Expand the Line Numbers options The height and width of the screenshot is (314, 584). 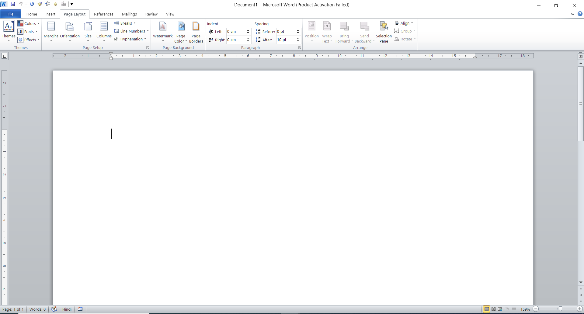pos(131,31)
